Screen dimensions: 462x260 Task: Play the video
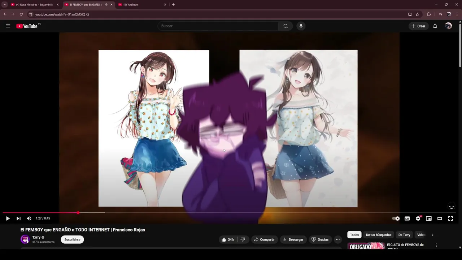(8, 218)
